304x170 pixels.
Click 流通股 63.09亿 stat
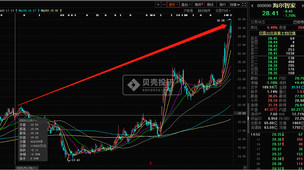pyautogui.click(x=264, y=127)
